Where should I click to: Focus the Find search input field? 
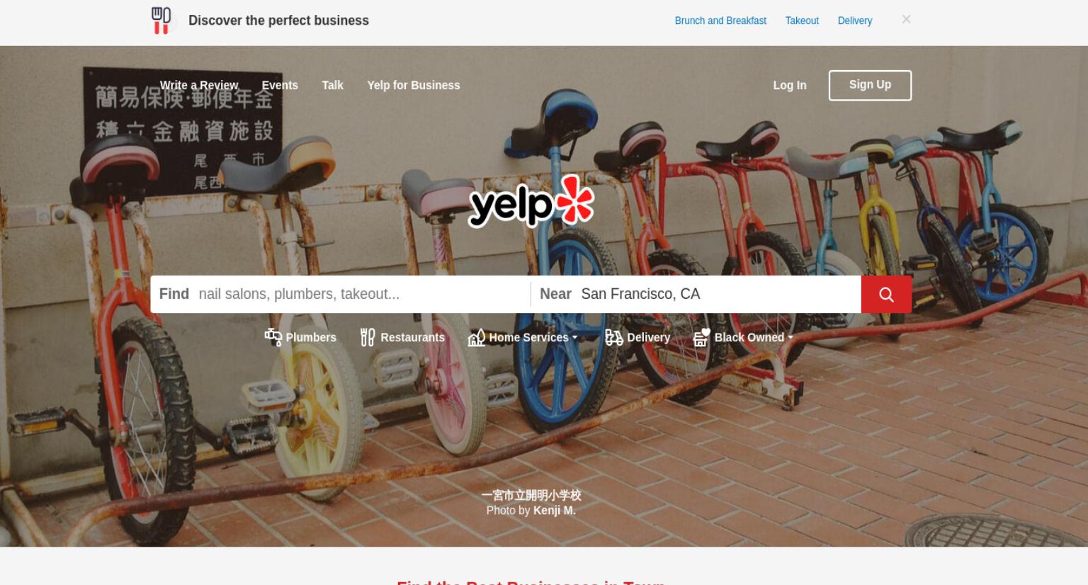[340, 294]
